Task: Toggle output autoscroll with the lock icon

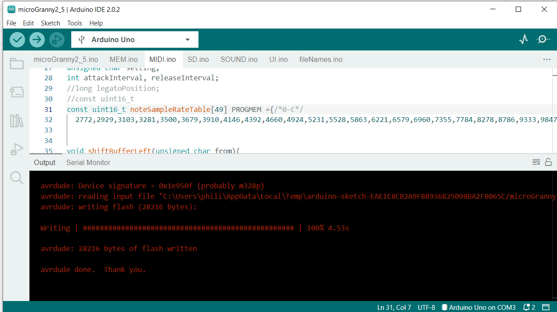Action: point(548,161)
